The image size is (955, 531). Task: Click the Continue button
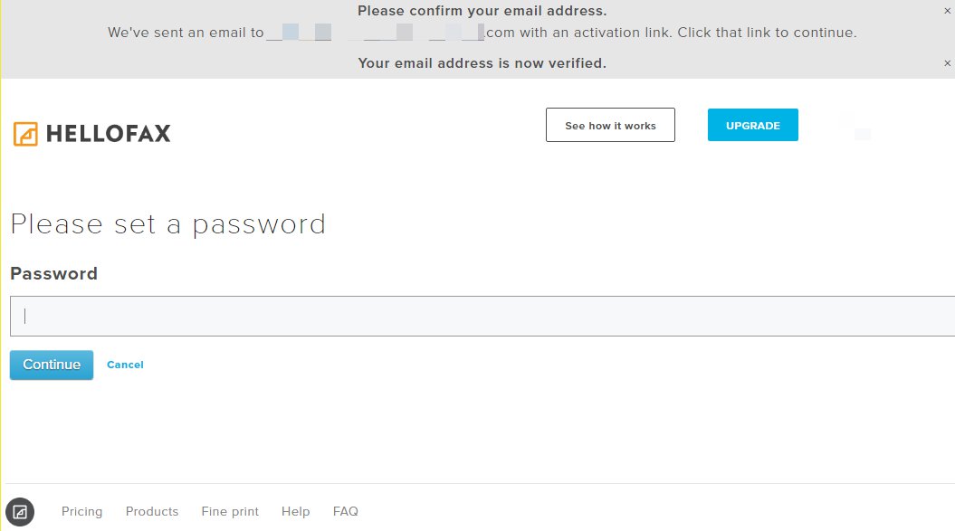[52, 365]
